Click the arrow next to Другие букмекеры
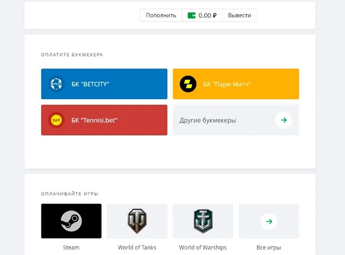Screen dimensions: 345x255 (284, 120)
